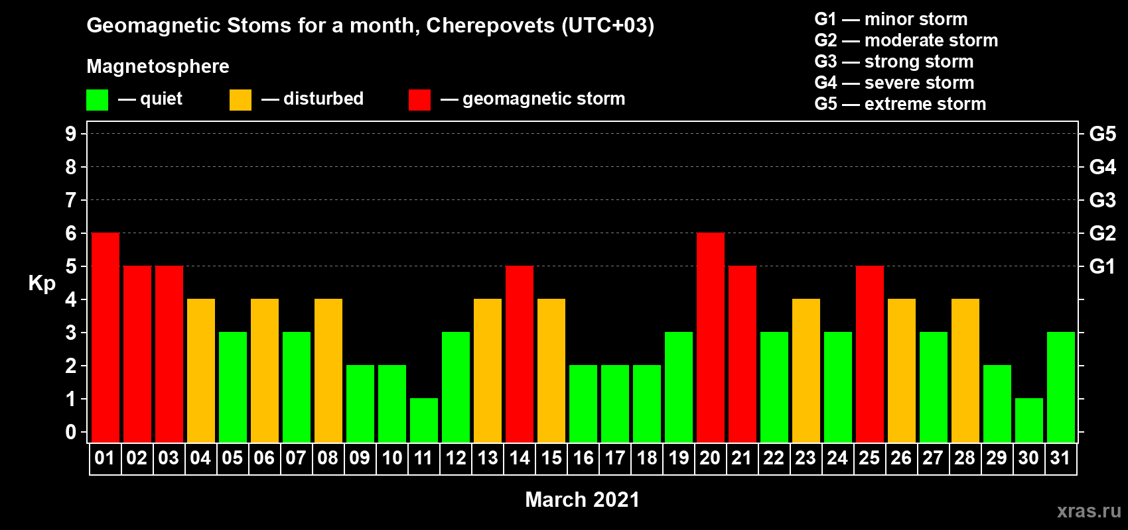This screenshot has width=1128, height=530.
Task: Click the green bar for day 22
Action: (x=774, y=388)
